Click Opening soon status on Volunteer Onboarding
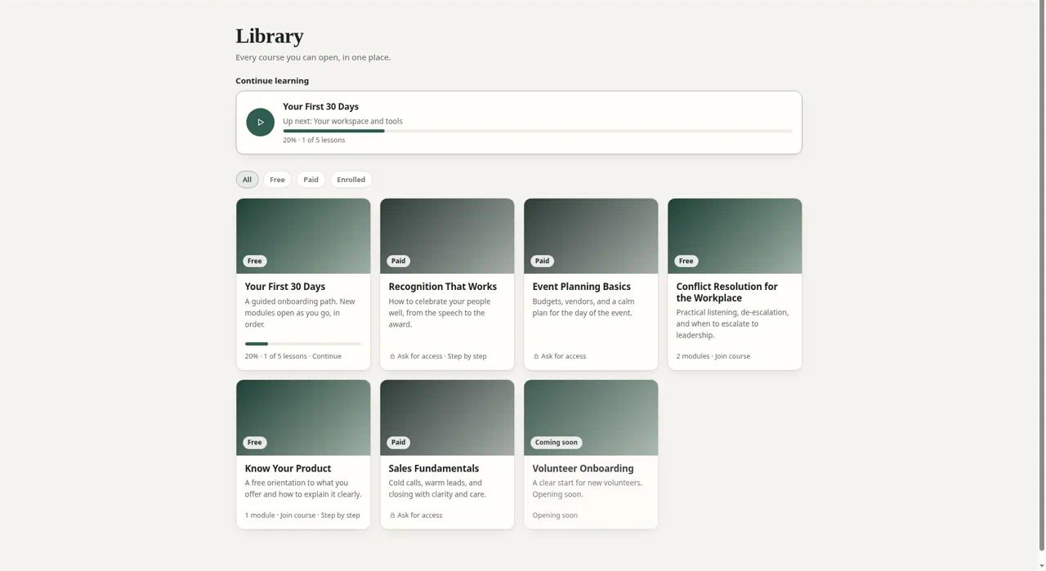 555,515
